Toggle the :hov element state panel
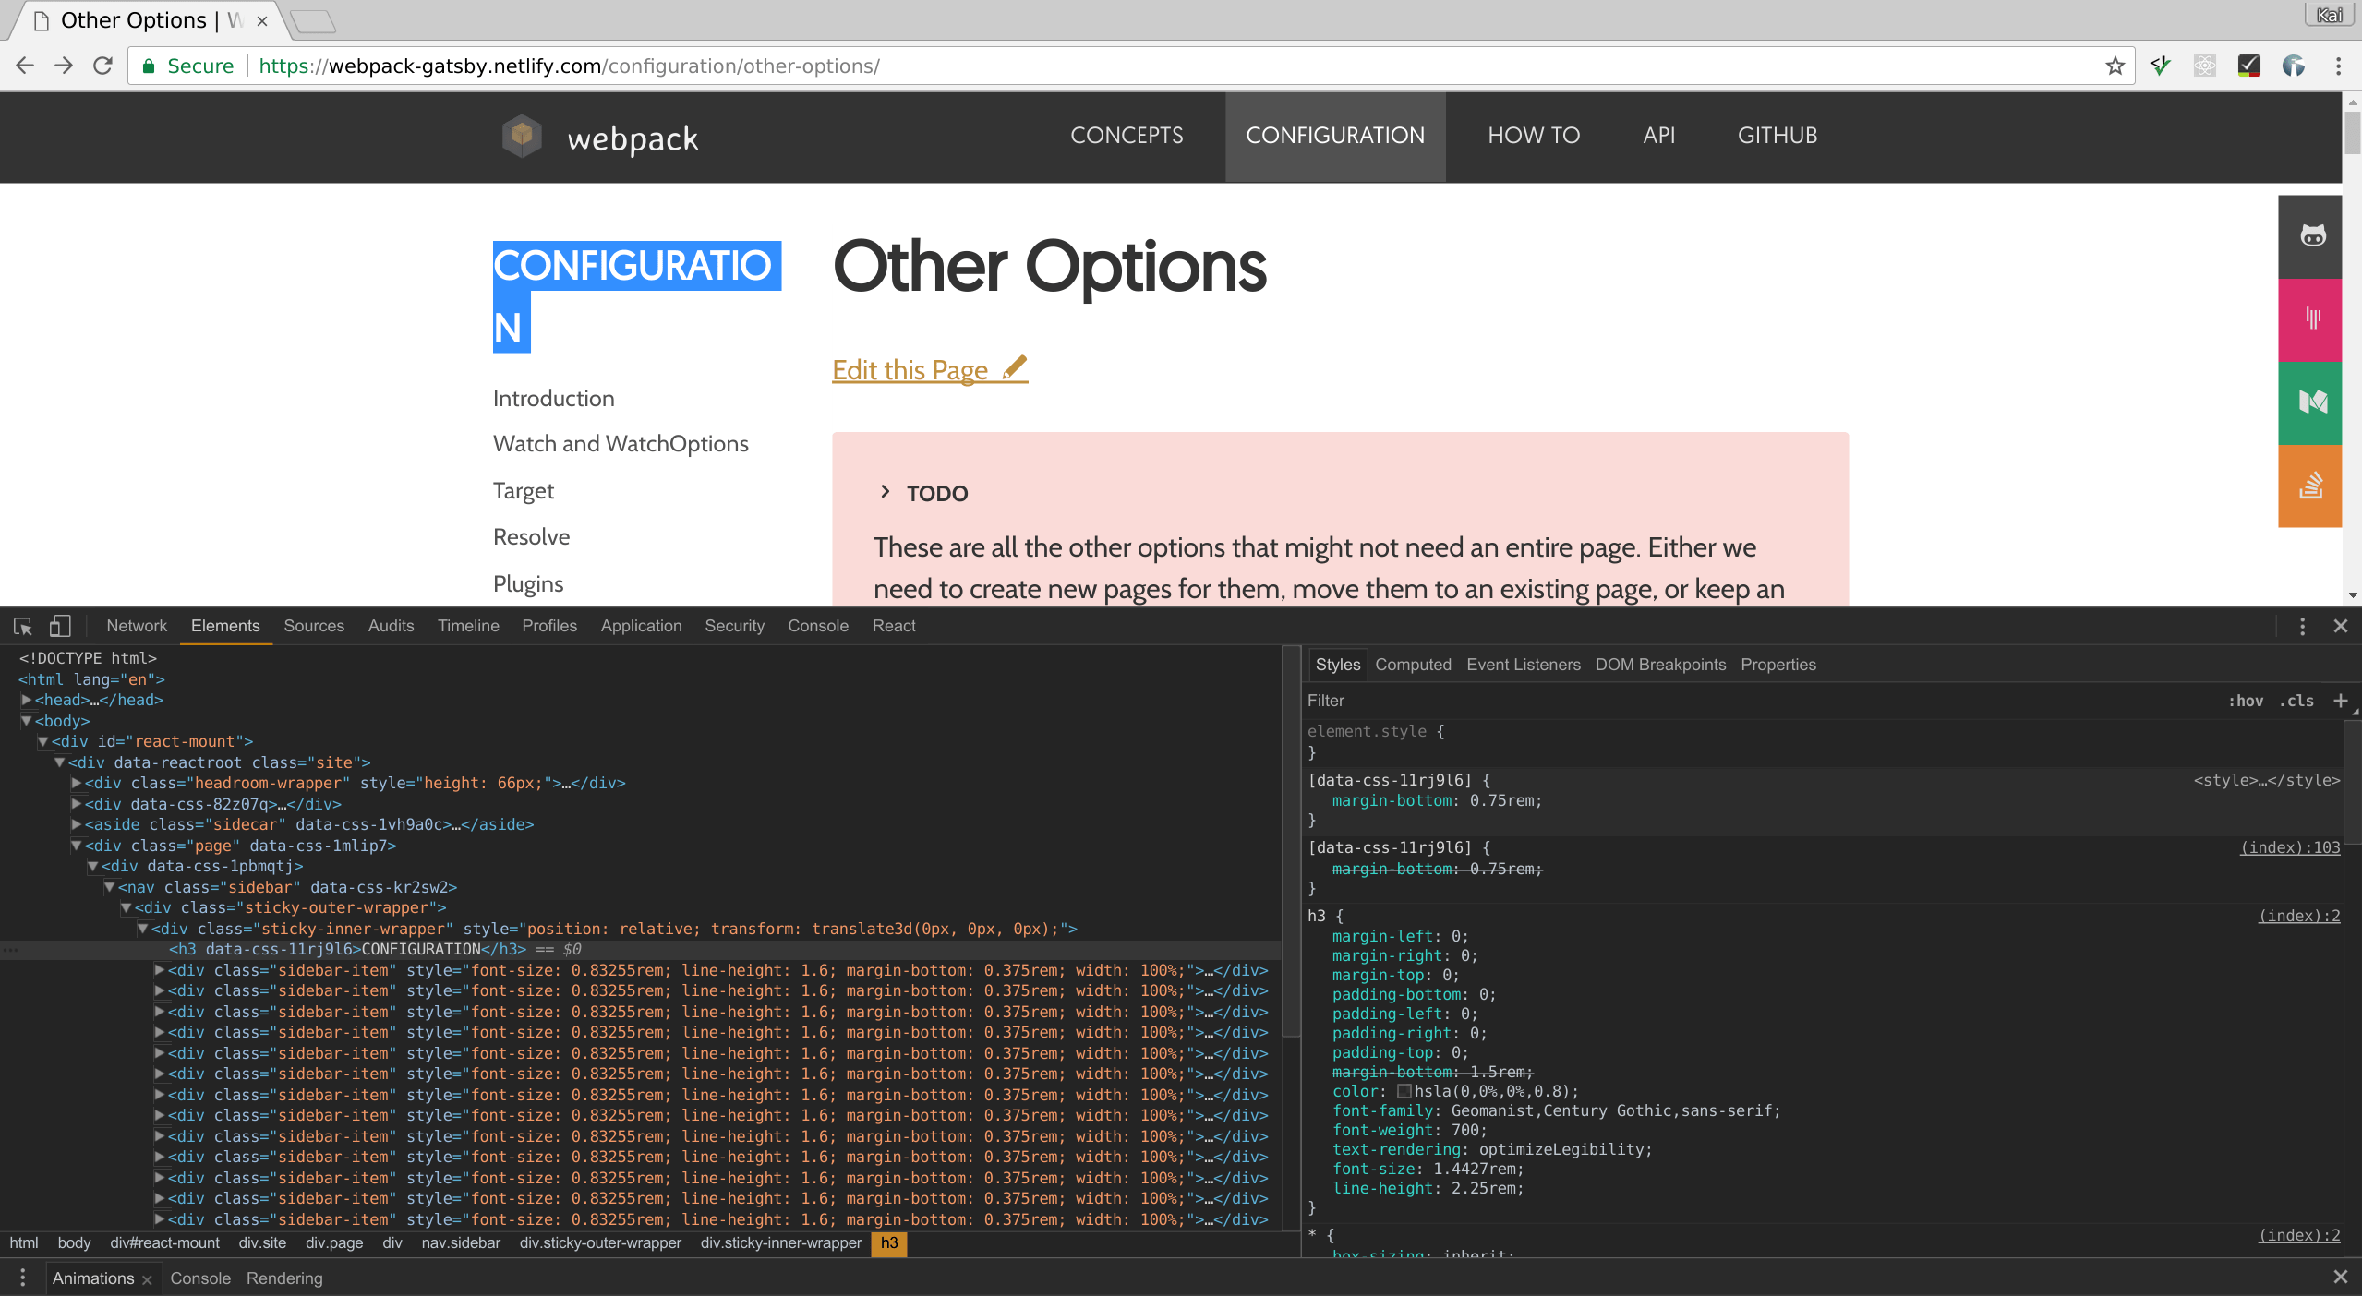2362x1296 pixels. tap(2246, 701)
